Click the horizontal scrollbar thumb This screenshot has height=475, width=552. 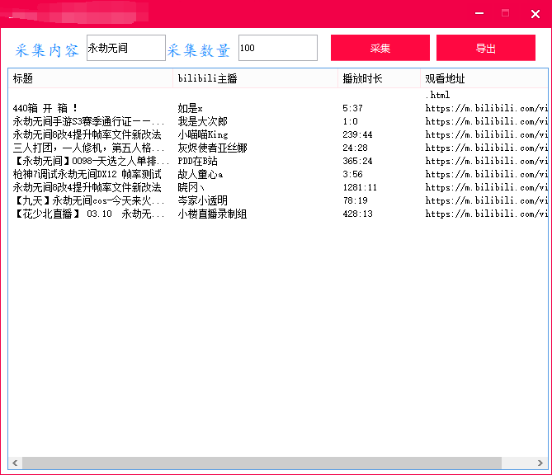(262, 463)
